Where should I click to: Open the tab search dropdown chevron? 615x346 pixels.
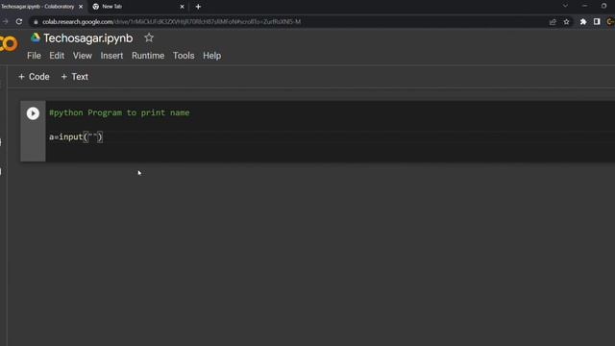[x=565, y=6]
